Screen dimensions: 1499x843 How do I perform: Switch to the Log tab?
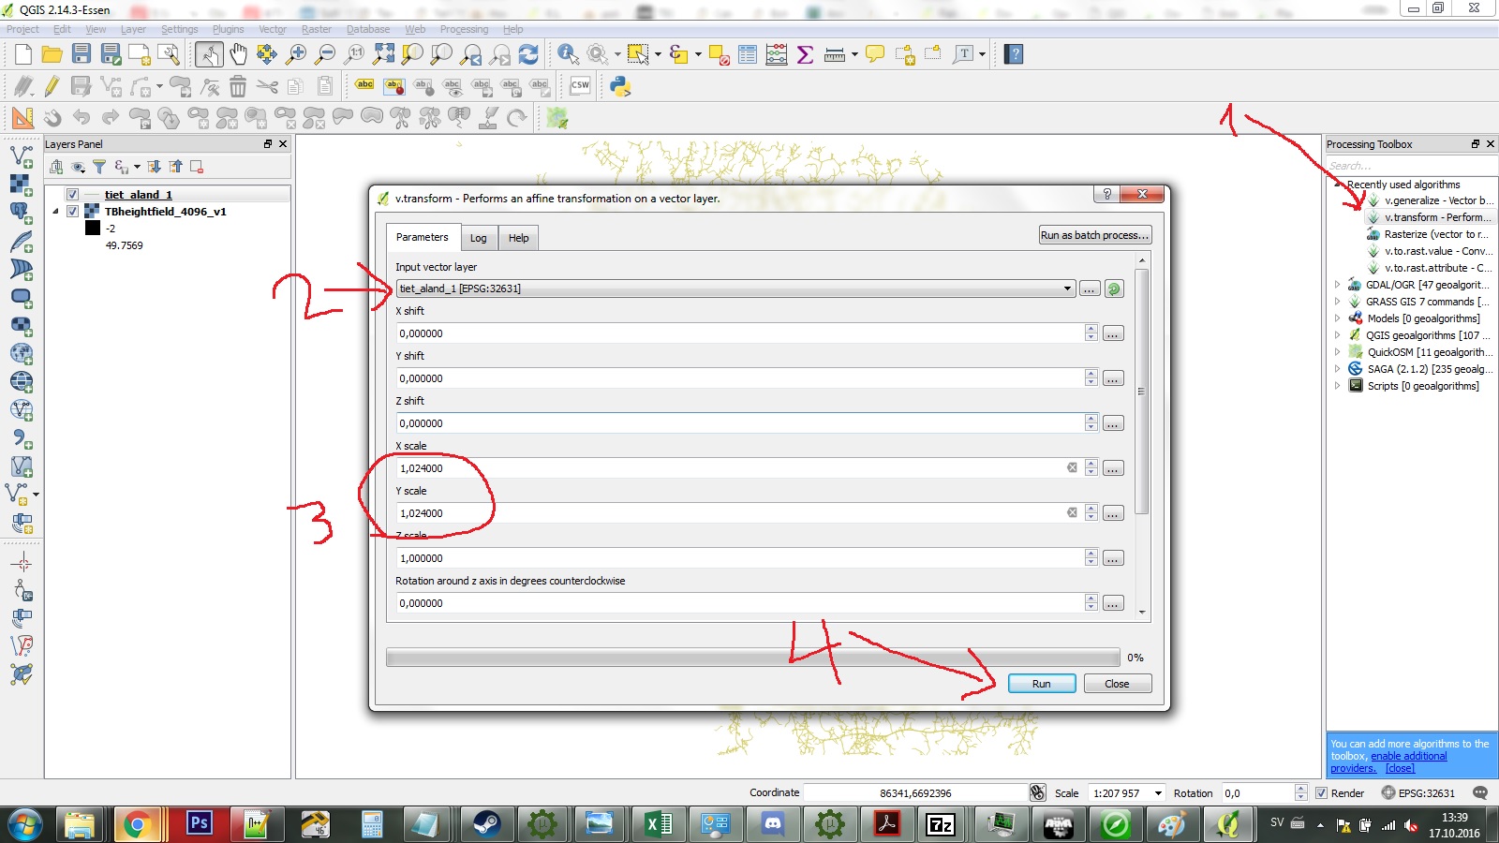click(x=478, y=238)
